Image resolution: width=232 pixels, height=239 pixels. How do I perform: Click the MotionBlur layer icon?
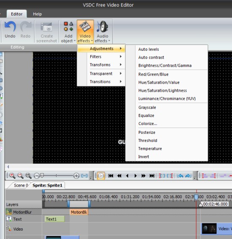tap(9, 212)
